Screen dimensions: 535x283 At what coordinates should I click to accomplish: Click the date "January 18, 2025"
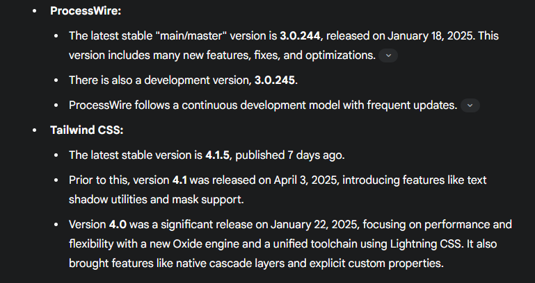(431, 35)
